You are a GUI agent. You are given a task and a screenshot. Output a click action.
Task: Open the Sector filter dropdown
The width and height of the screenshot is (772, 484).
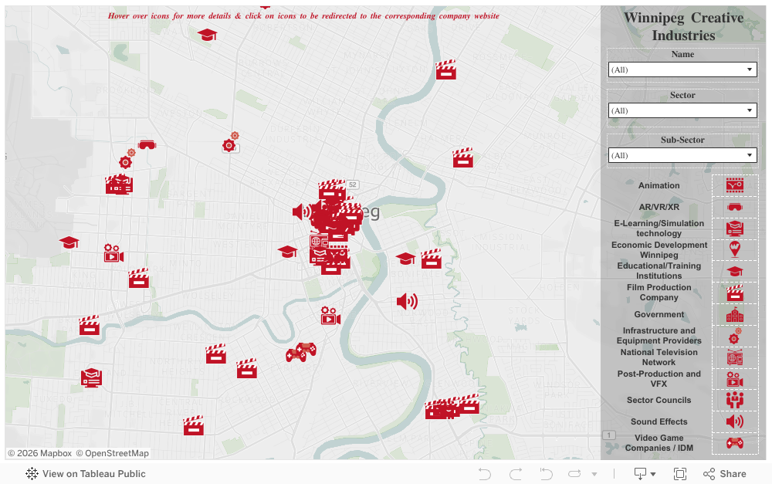click(682, 111)
